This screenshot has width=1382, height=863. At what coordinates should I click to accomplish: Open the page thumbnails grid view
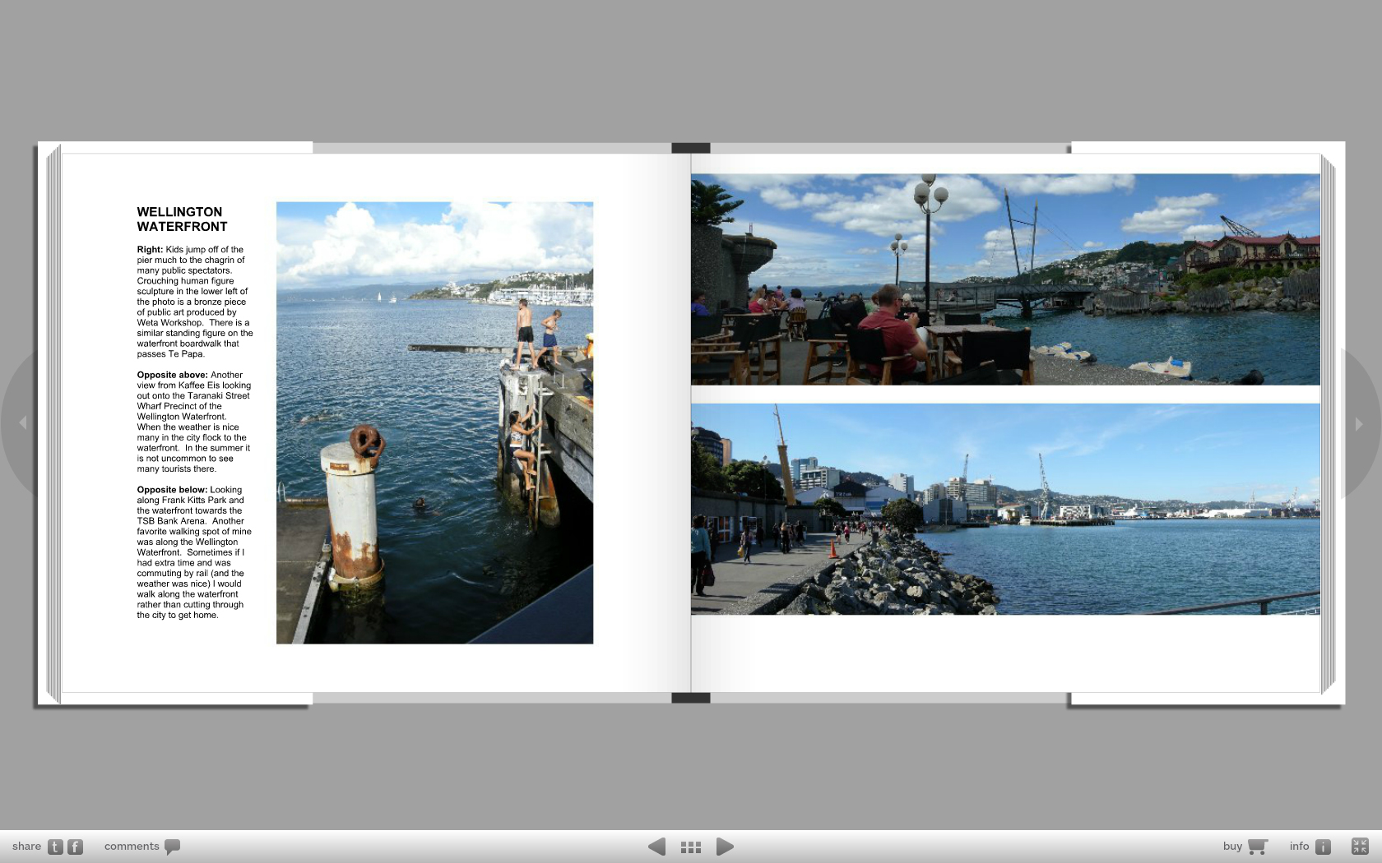[x=691, y=847]
